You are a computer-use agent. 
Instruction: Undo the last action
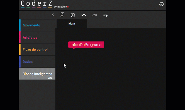point(84,15)
